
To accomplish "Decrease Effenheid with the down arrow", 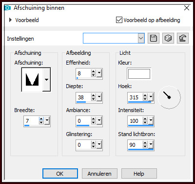I will tap(93, 75).
